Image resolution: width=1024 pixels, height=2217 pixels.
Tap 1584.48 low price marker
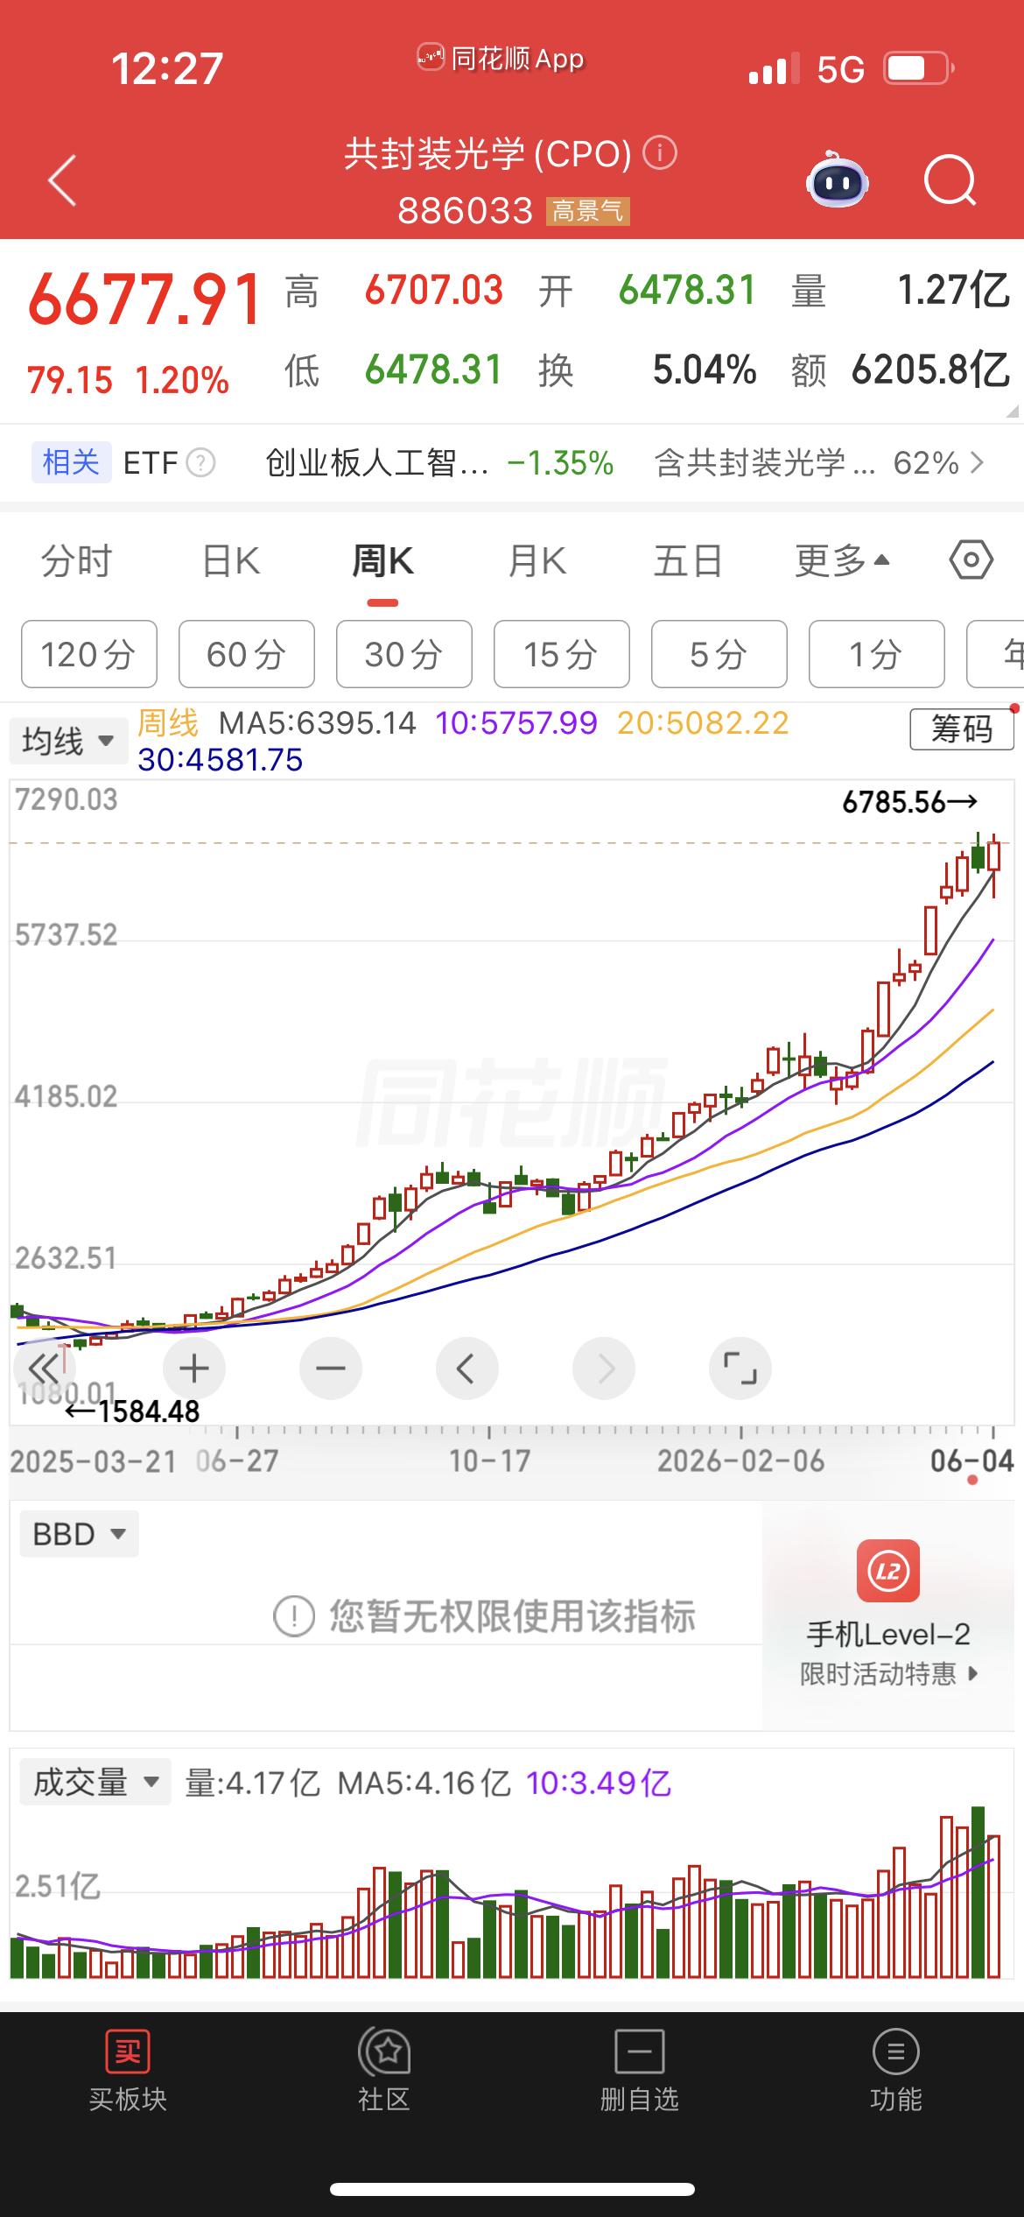(133, 1411)
